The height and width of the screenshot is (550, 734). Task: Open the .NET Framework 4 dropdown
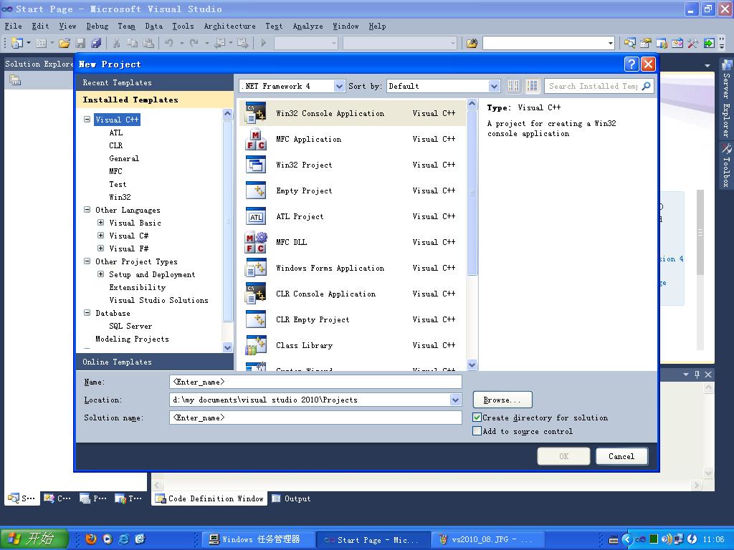pos(339,86)
